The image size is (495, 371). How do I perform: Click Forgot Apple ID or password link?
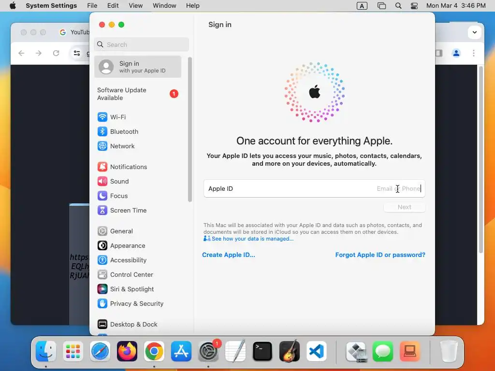(x=380, y=255)
